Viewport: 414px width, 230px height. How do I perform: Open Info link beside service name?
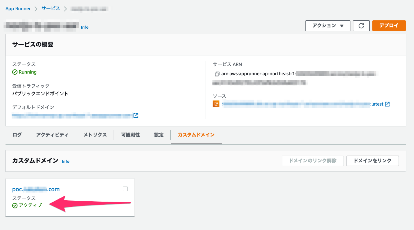(x=85, y=27)
